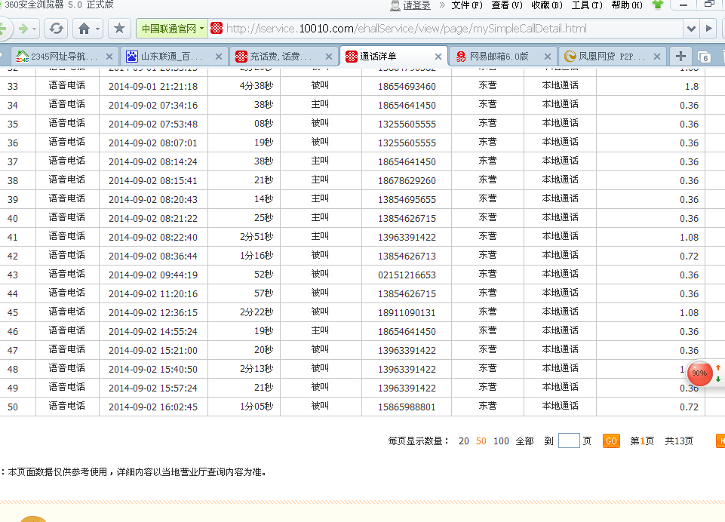Viewport: 725px width, 522px height.
Task: Go to browser home page
Action: [84, 29]
